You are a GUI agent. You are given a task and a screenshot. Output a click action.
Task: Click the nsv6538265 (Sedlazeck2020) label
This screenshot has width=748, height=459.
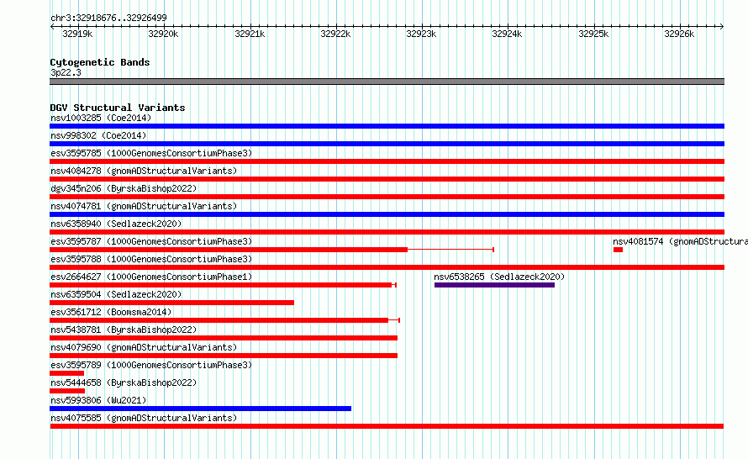click(x=499, y=277)
